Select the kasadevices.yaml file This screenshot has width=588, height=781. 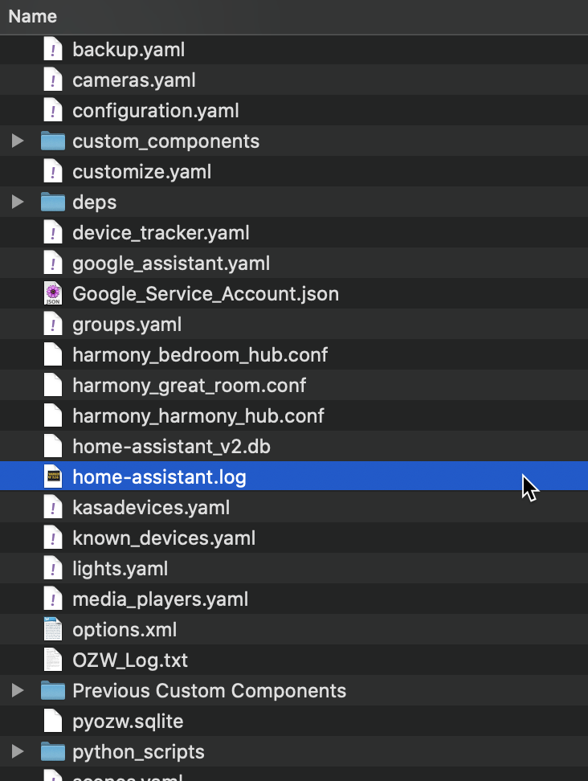[x=151, y=508]
